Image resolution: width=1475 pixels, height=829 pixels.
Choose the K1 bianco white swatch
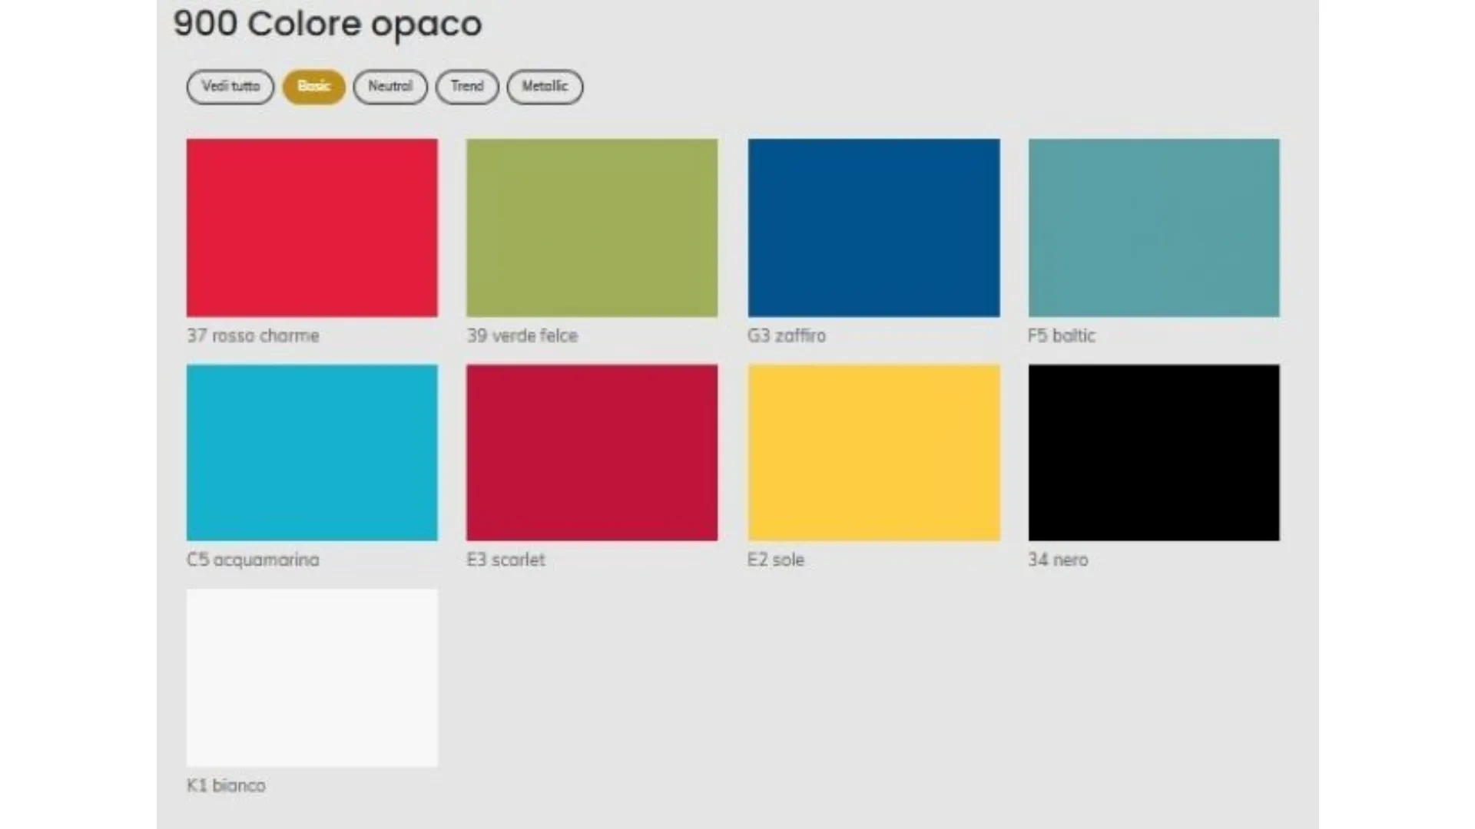tap(312, 678)
